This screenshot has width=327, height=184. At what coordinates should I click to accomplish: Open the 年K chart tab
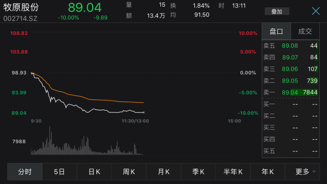click(268, 172)
